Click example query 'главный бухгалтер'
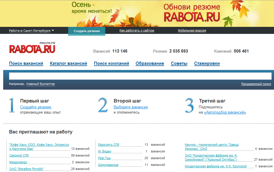This screenshot has height=172, width=274. 41,84
